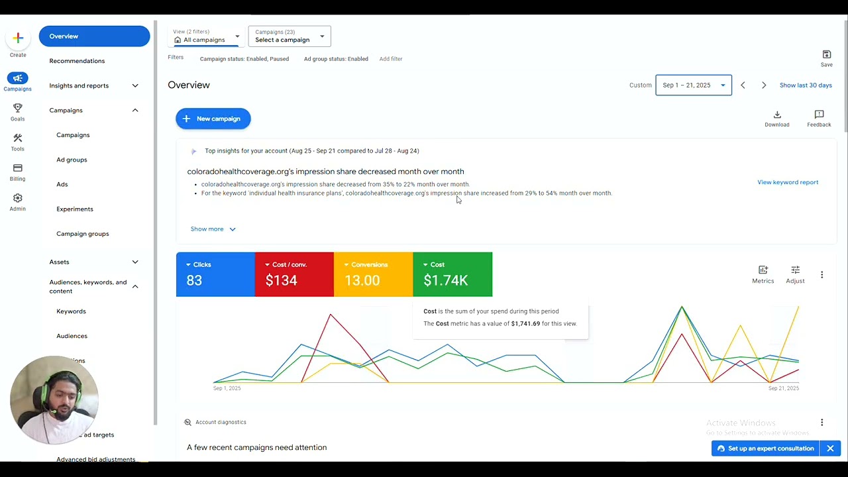Open Recommendations in the sidebar
Viewport: 848px width, 477px height.
pyautogui.click(x=77, y=61)
